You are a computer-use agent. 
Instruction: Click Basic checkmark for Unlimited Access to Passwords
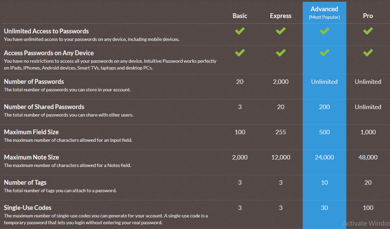[240, 31]
